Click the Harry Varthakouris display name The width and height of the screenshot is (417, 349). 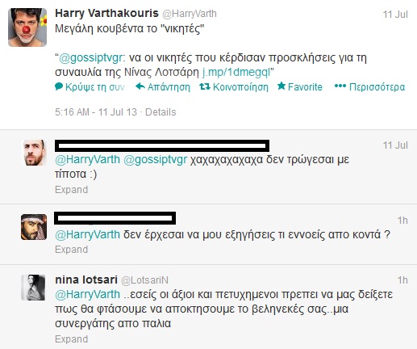point(106,13)
